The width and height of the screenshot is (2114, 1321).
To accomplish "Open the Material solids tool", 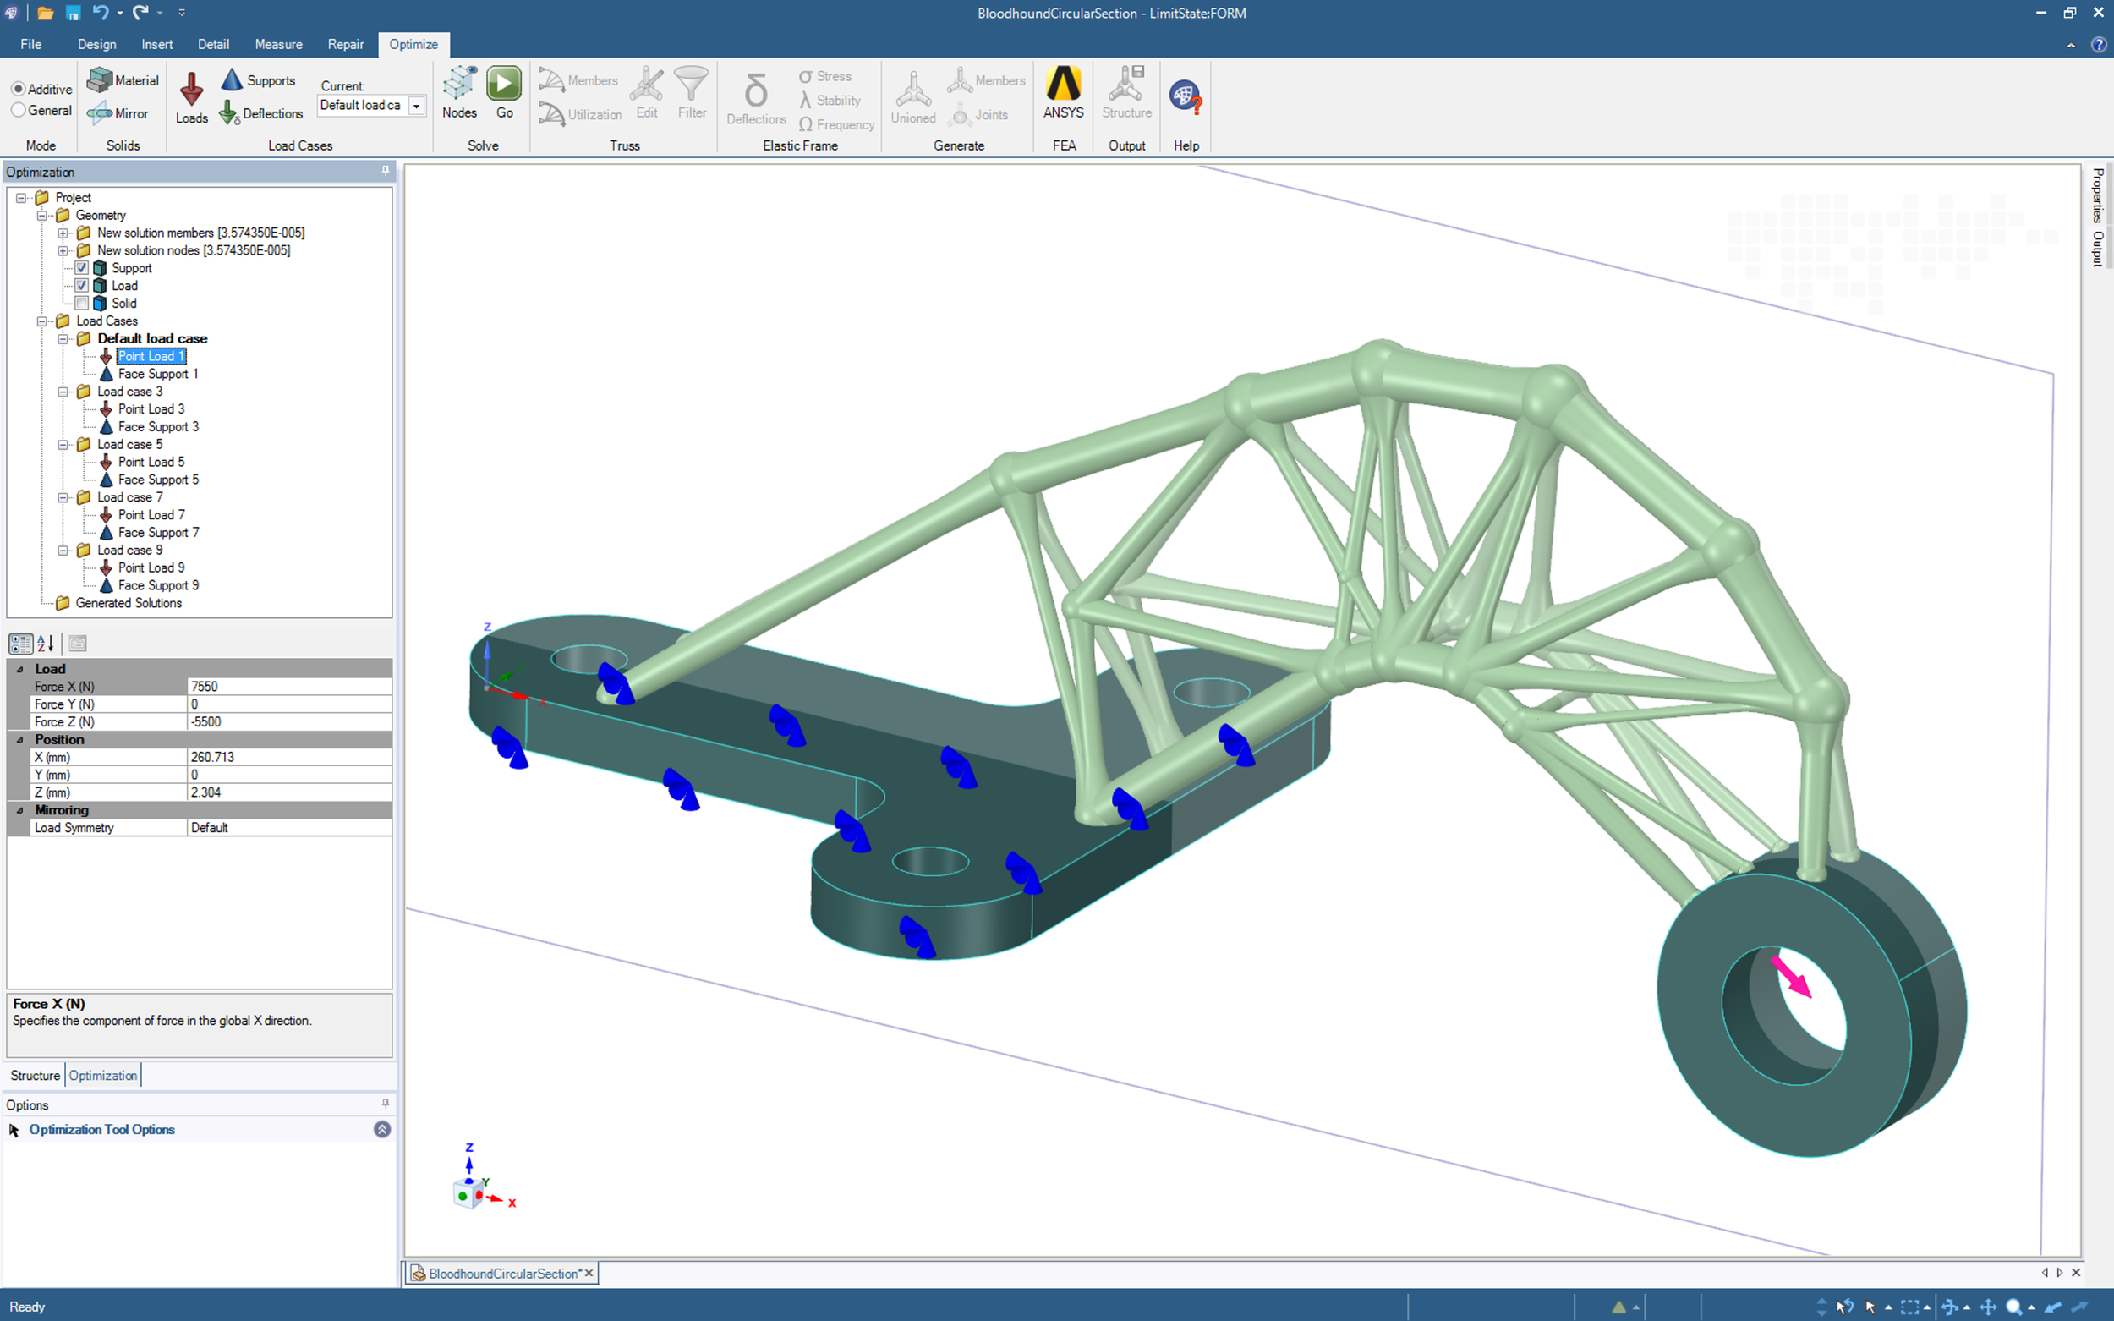I will tap(123, 80).
